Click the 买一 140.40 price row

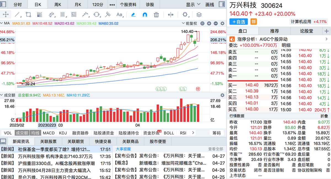tap(253, 85)
